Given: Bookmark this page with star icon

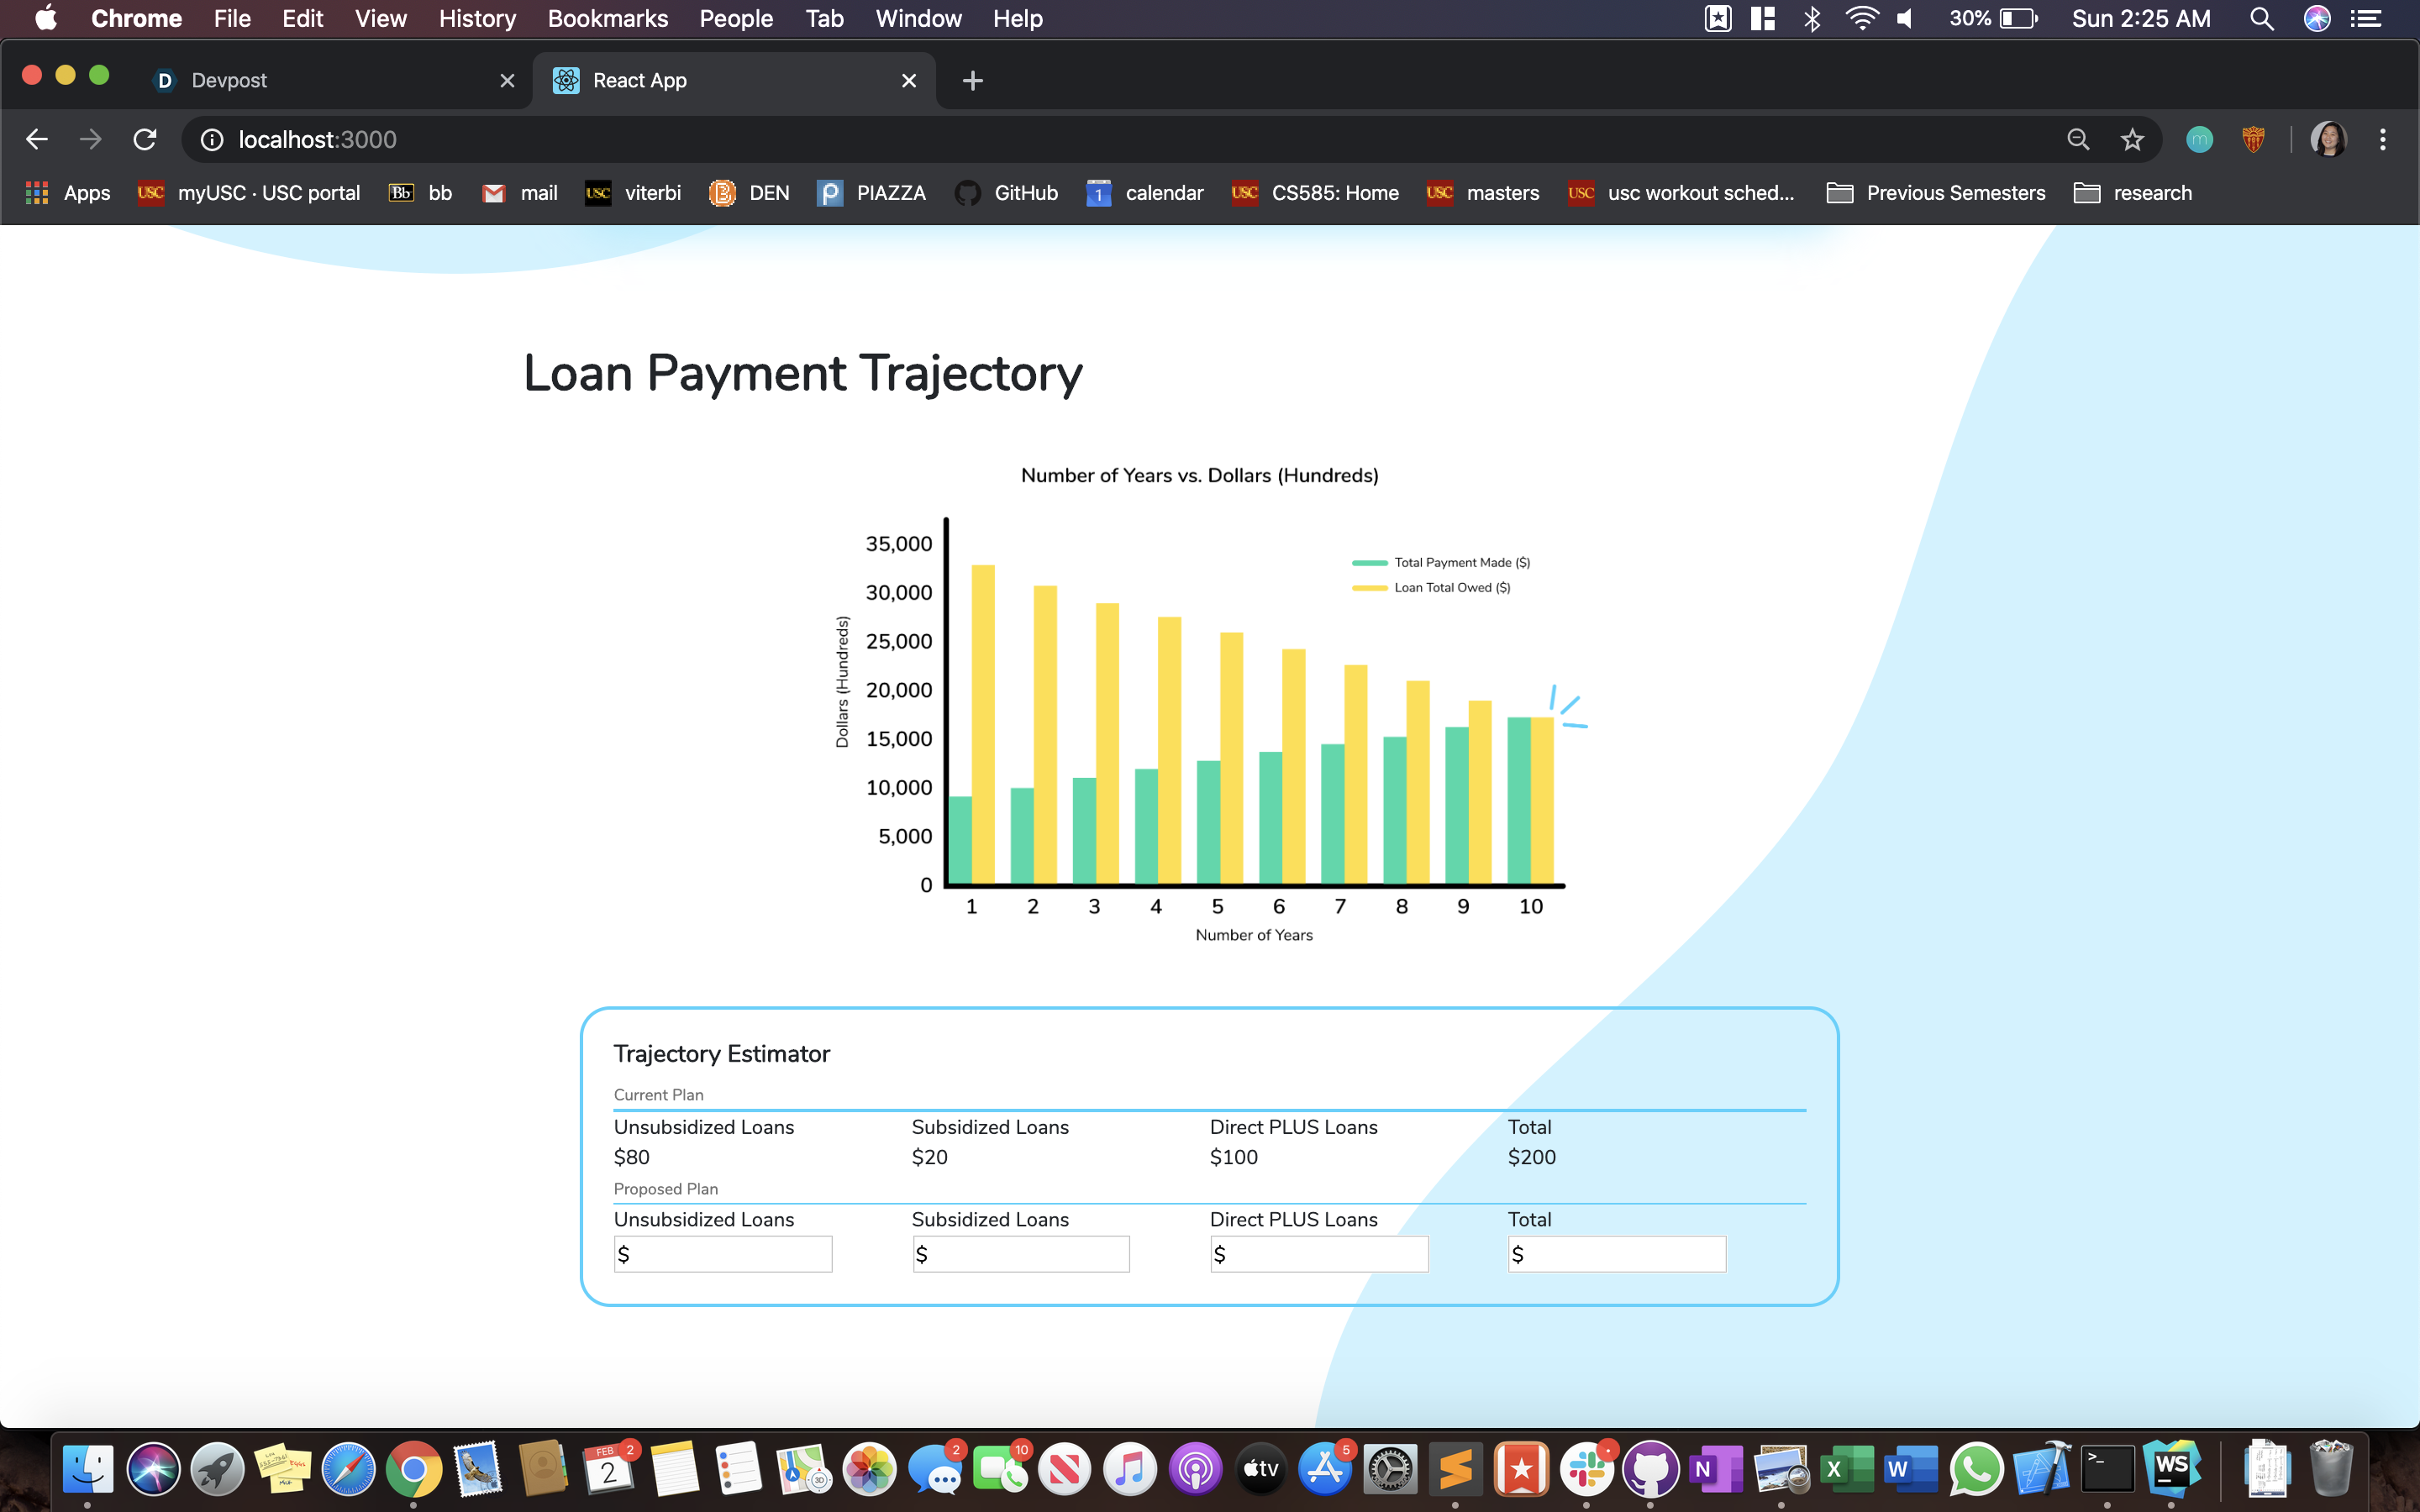Looking at the screenshot, I should coord(2132,139).
